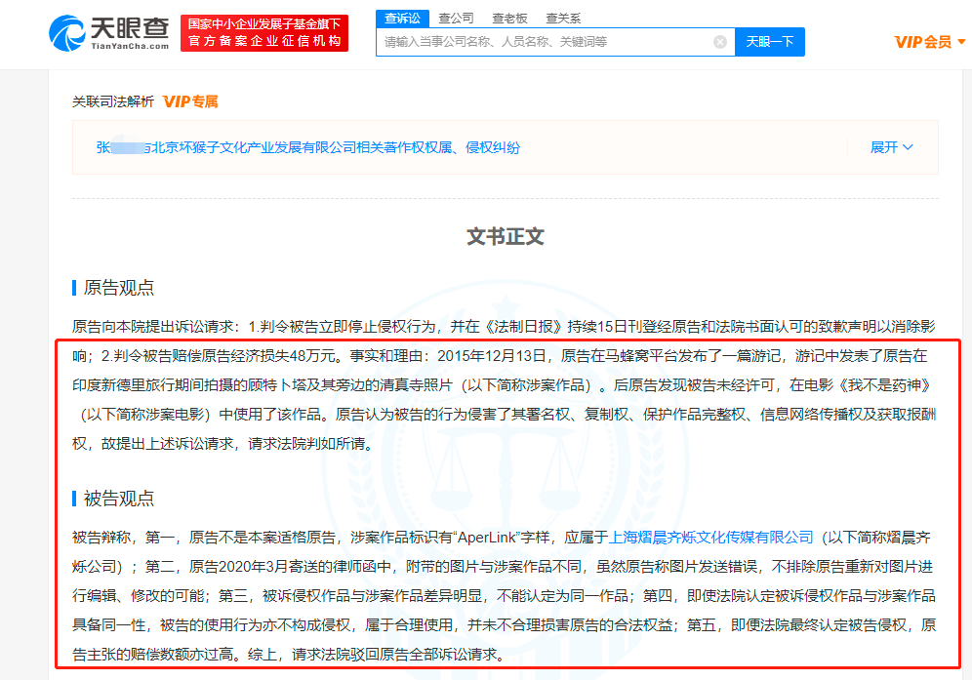
Task: Open 上海熠晨齐烁文化传媒有限公司 company link
Action: pyautogui.click(x=710, y=537)
